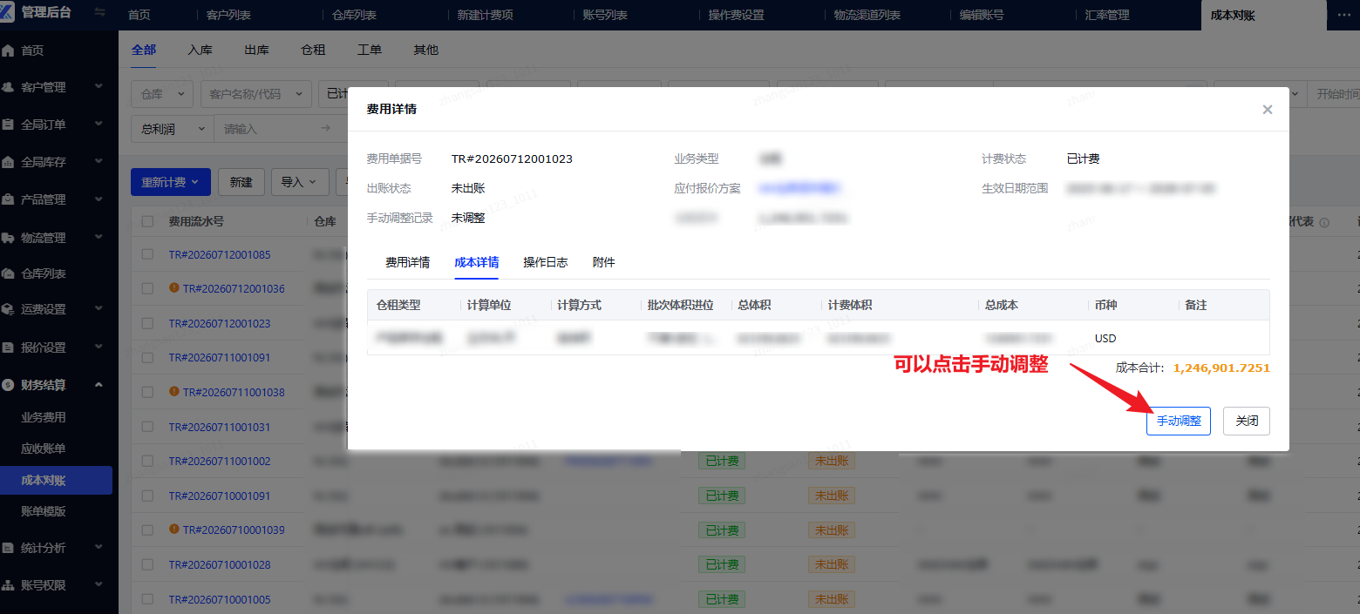Image resolution: width=1360 pixels, height=614 pixels.
Task: Check the box for TR#20260710001005
Action: pyautogui.click(x=147, y=599)
